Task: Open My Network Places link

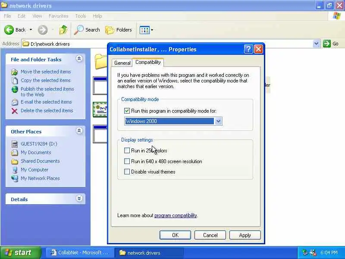Action: [x=40, y=178]
